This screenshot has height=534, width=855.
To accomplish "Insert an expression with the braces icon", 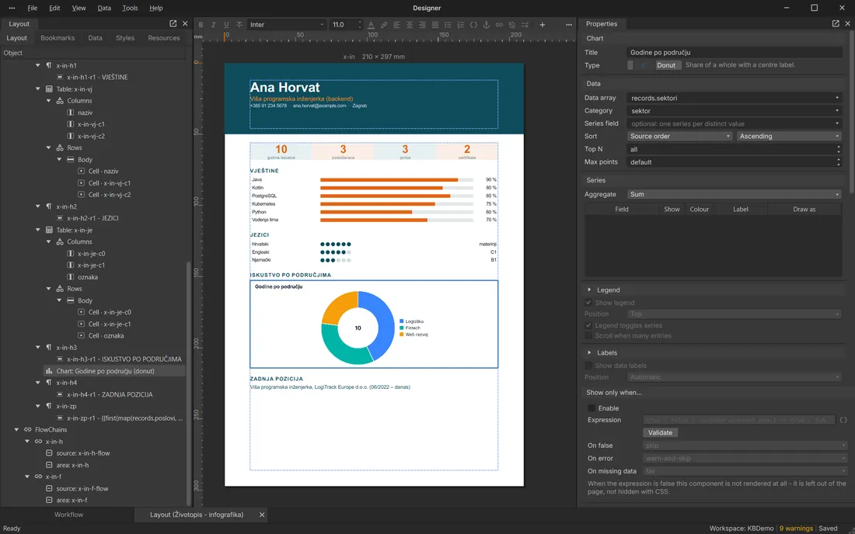I will (x=473, y=25).
